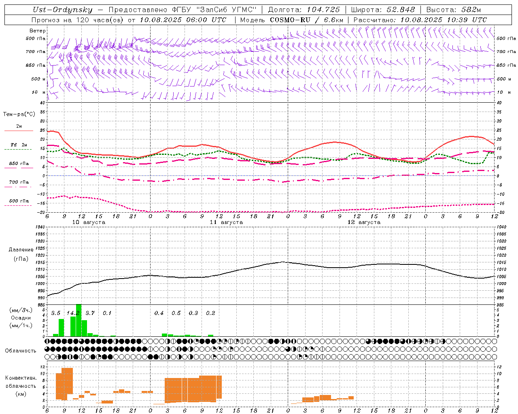Image resolution: width=518 pixels, height=414 pixels.
Task: Click the green dashed line sample under "Td 2м"
Action: pyautogui.click(x=18, y=150)
